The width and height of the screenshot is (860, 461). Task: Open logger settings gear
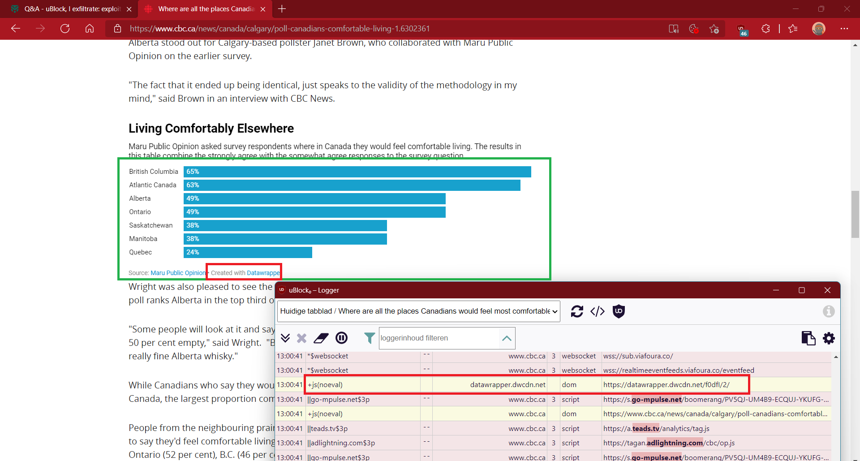tap(829, 338)
